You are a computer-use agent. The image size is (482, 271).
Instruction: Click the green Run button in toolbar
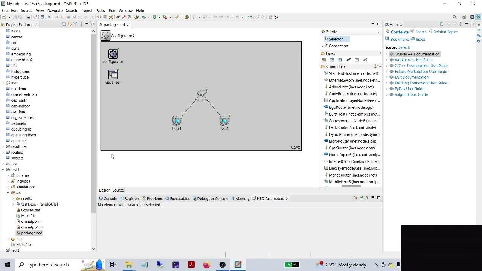coord(154,17)
